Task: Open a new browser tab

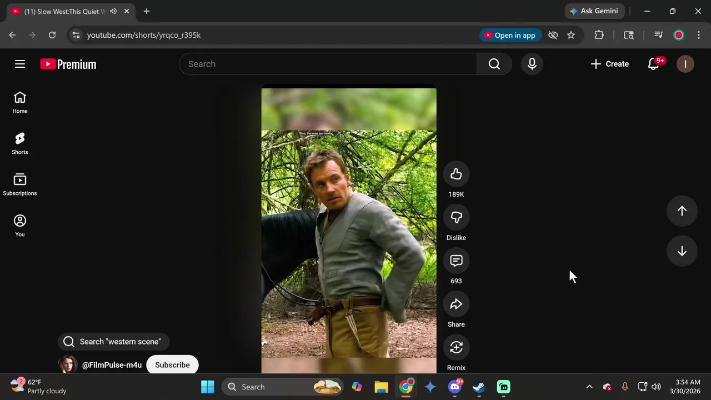Action: click(147, 11)
